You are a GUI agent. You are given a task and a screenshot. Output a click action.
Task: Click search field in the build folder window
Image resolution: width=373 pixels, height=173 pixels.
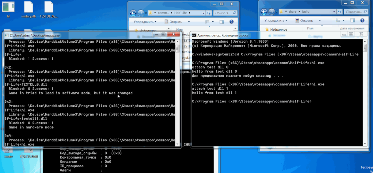pyautogui.click(x=355, y=12)
